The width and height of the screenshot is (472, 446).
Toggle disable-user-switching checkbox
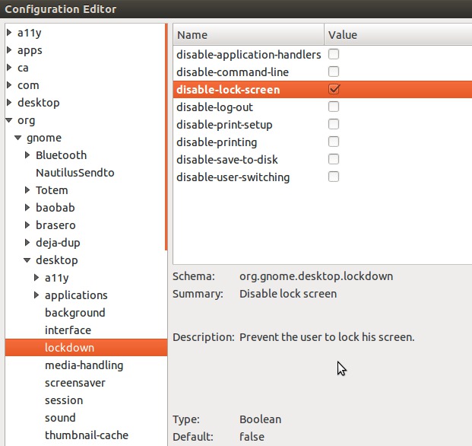coord(334,177)
